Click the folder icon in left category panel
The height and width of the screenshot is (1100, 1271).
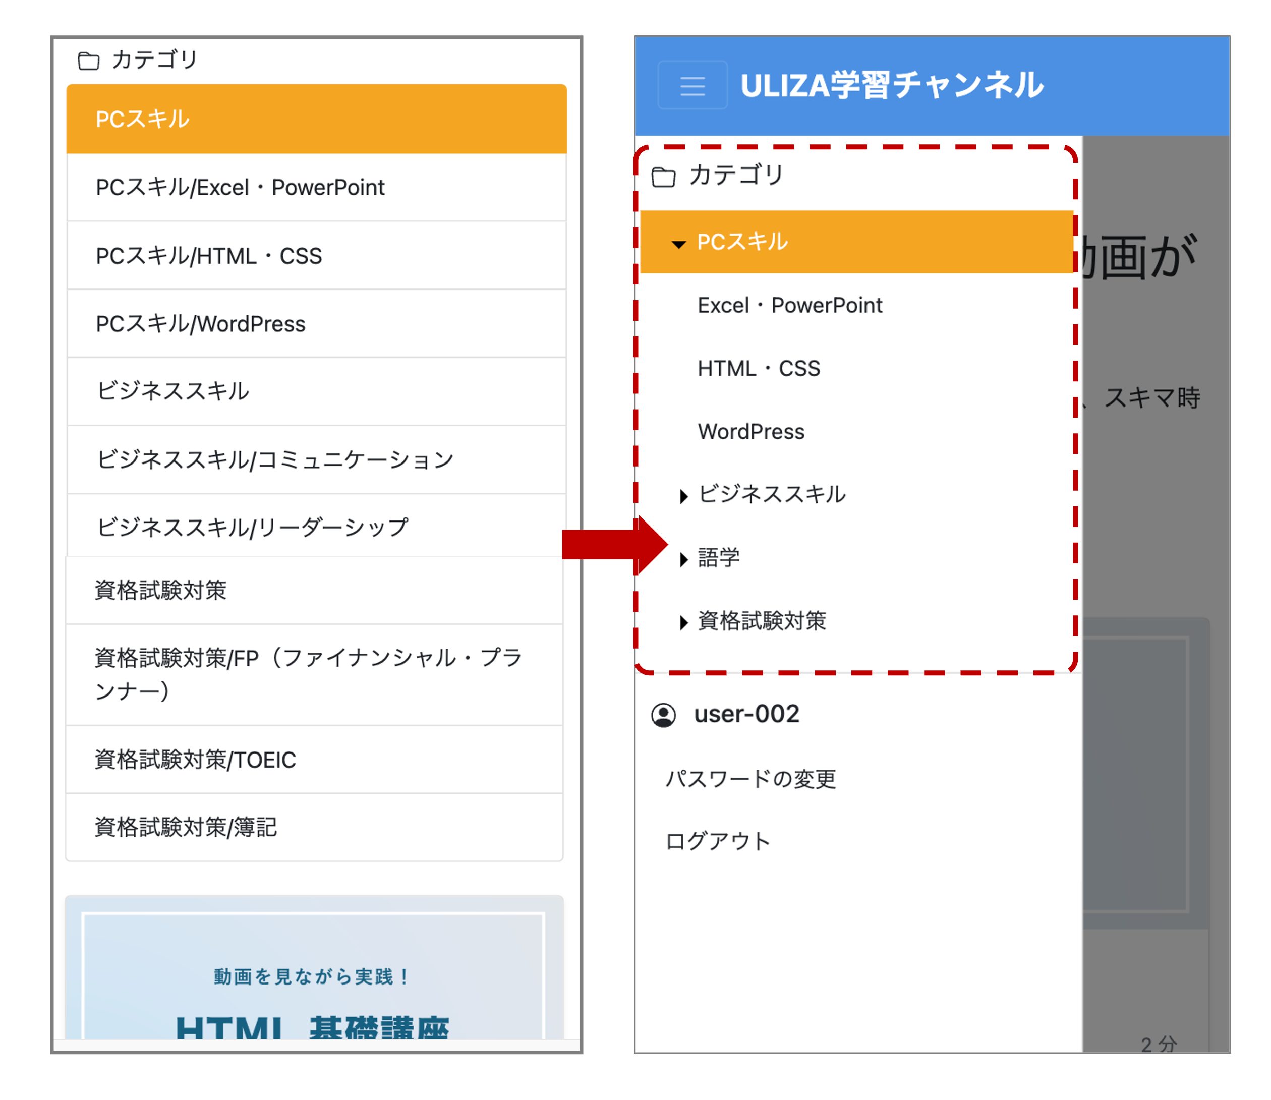(88, 61)
